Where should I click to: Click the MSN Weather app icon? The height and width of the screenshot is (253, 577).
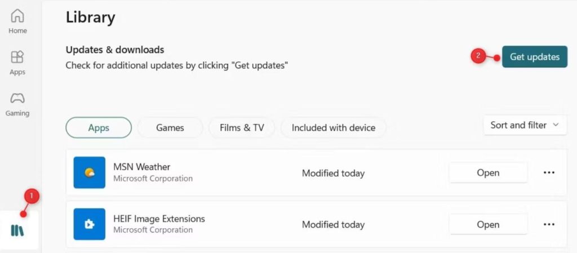coord(90,172)
